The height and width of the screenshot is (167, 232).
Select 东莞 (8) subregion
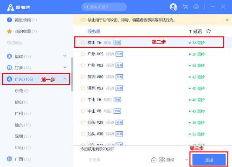pyautogui.click(x=22, y=90)
